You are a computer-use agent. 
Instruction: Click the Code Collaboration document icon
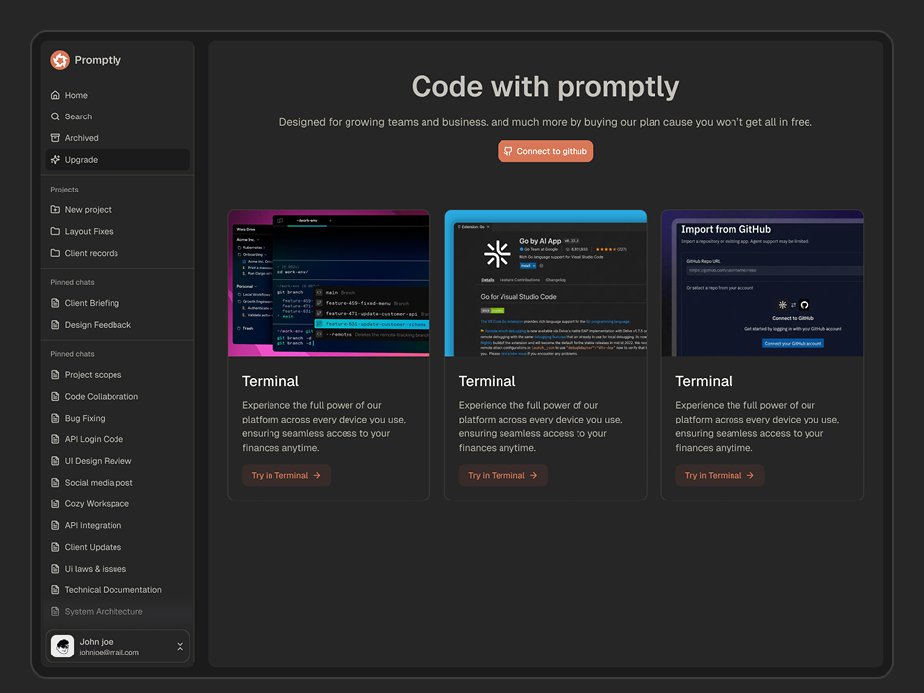(x=55, y=397)
